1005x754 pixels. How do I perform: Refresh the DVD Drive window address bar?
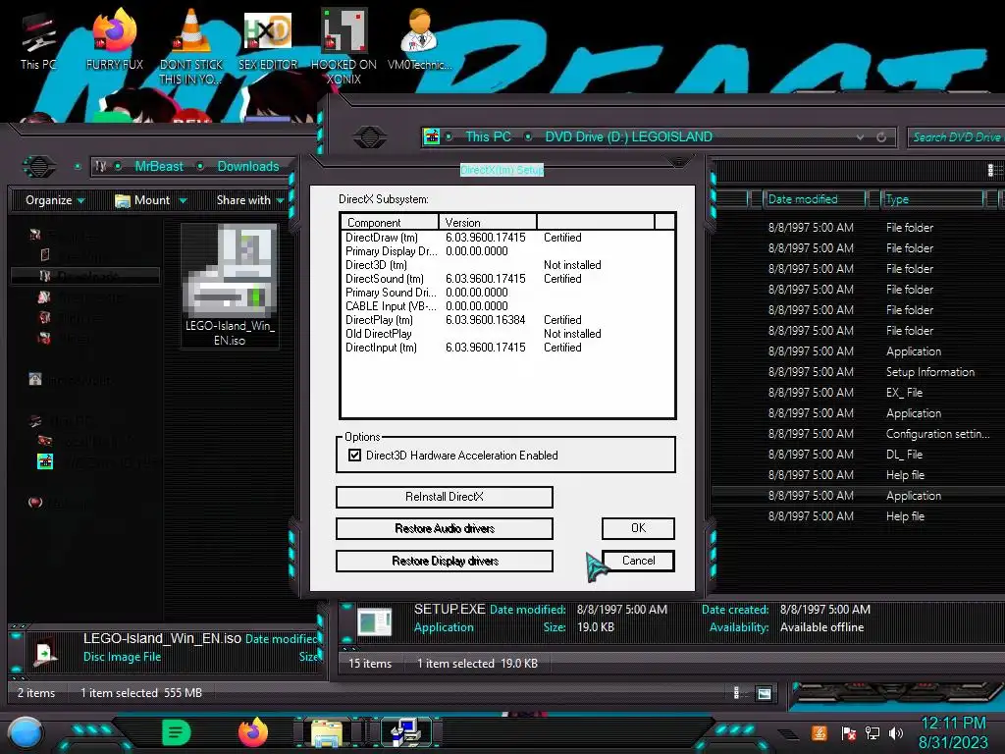point(881,137)
